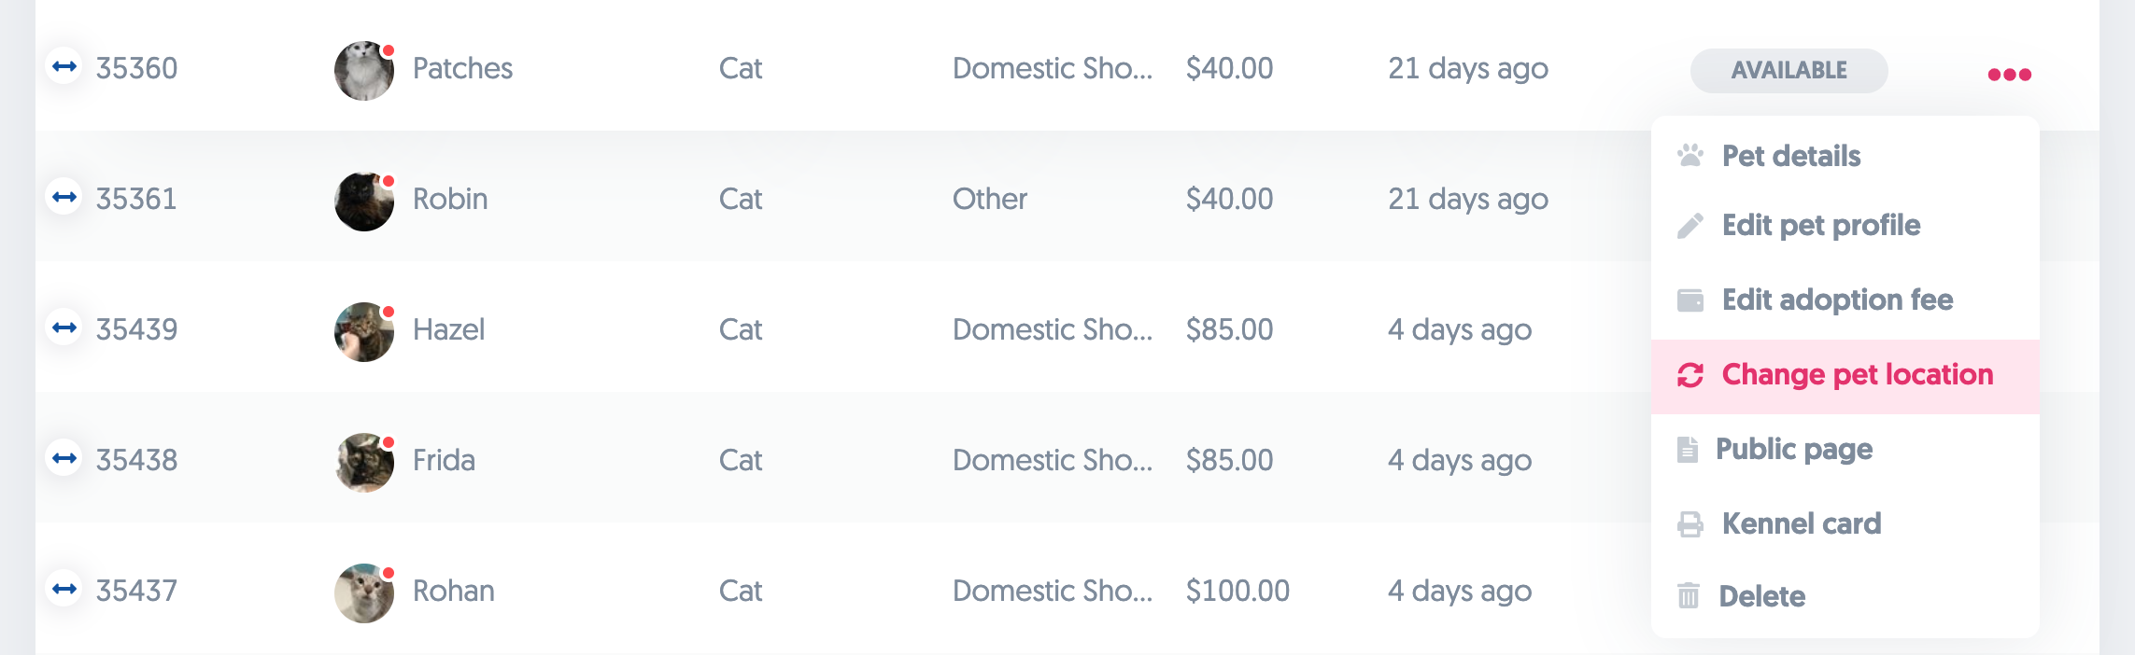The image size is (2135, 655).
Task: Open the Public page menu entry
Action: (1793, 449)
